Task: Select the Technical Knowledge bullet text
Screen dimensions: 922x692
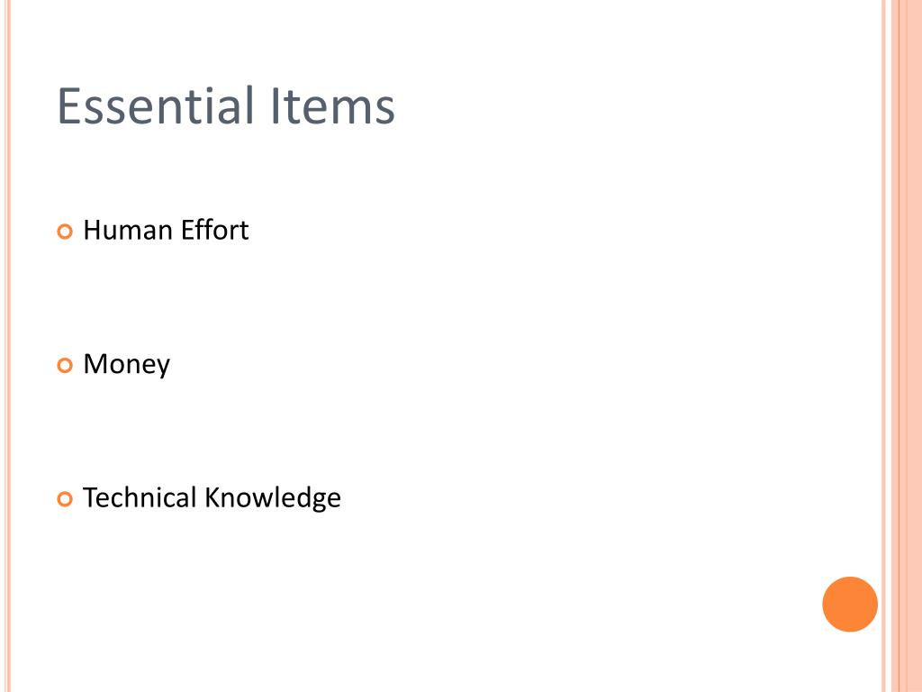Action: tap(212, 498)
